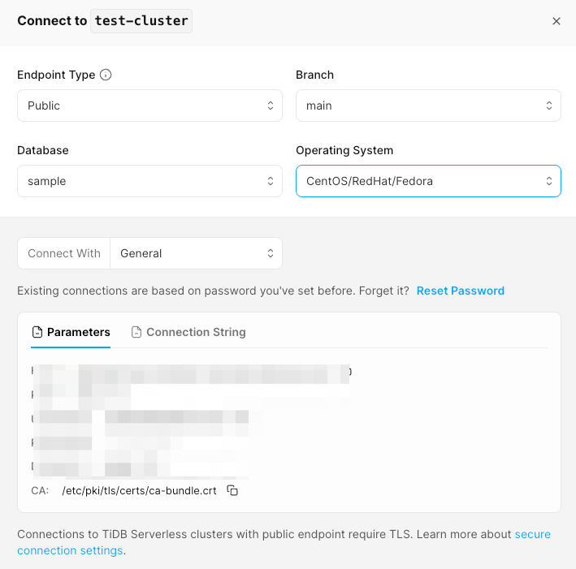This screenshot has height=569, width=576.
Task: Open the secure connection settings link
Action: [532, 534]
